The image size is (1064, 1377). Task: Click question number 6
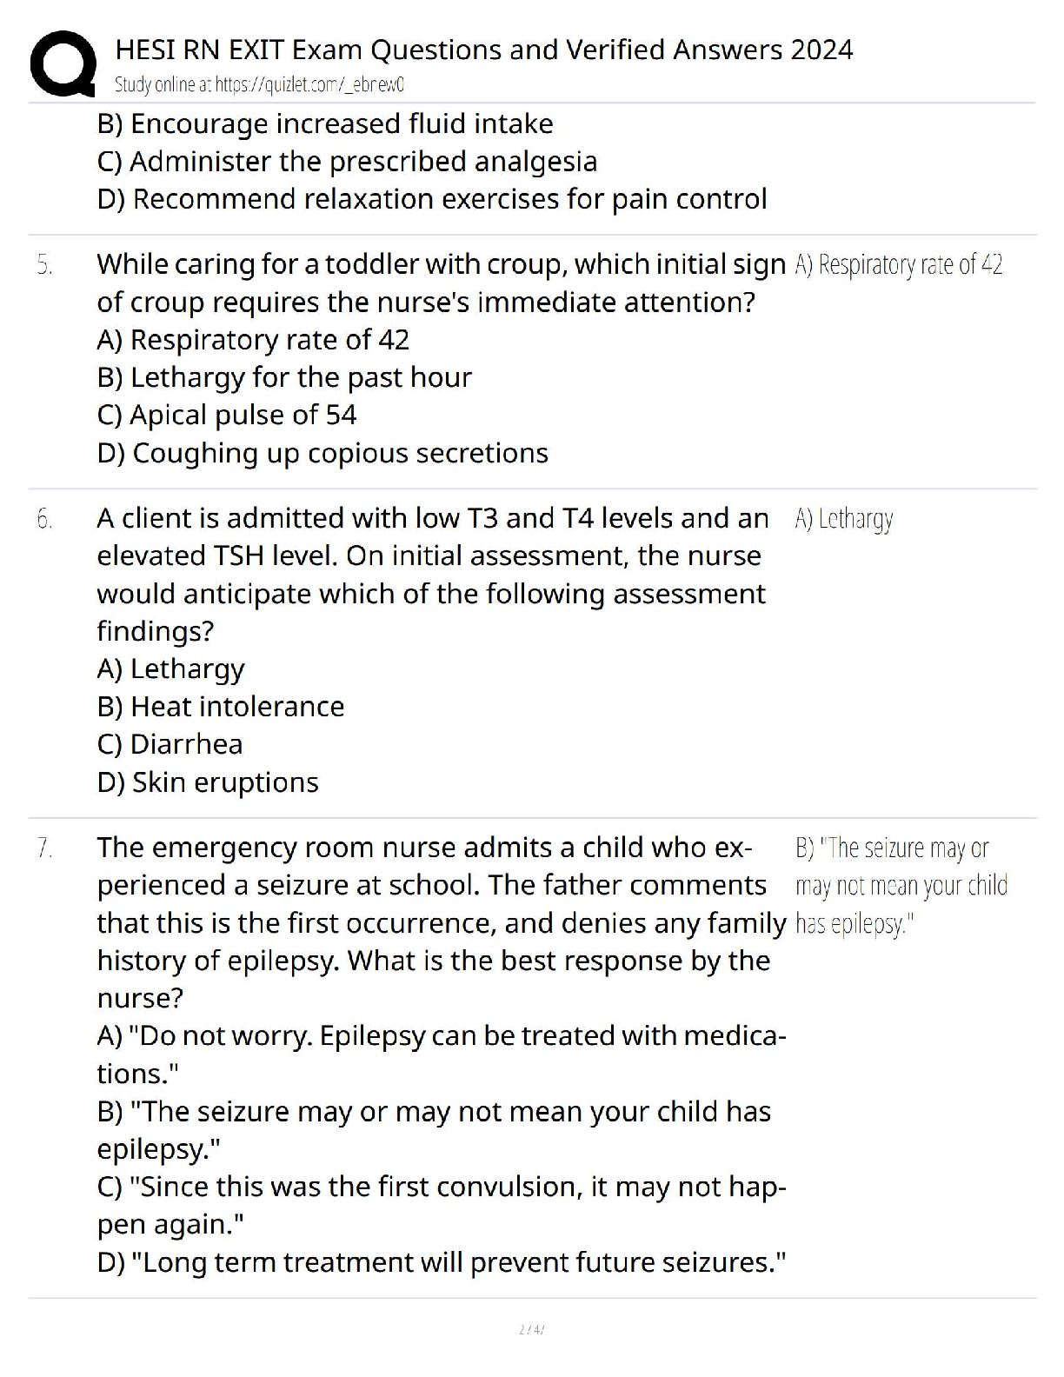click(x=45, y=519)
